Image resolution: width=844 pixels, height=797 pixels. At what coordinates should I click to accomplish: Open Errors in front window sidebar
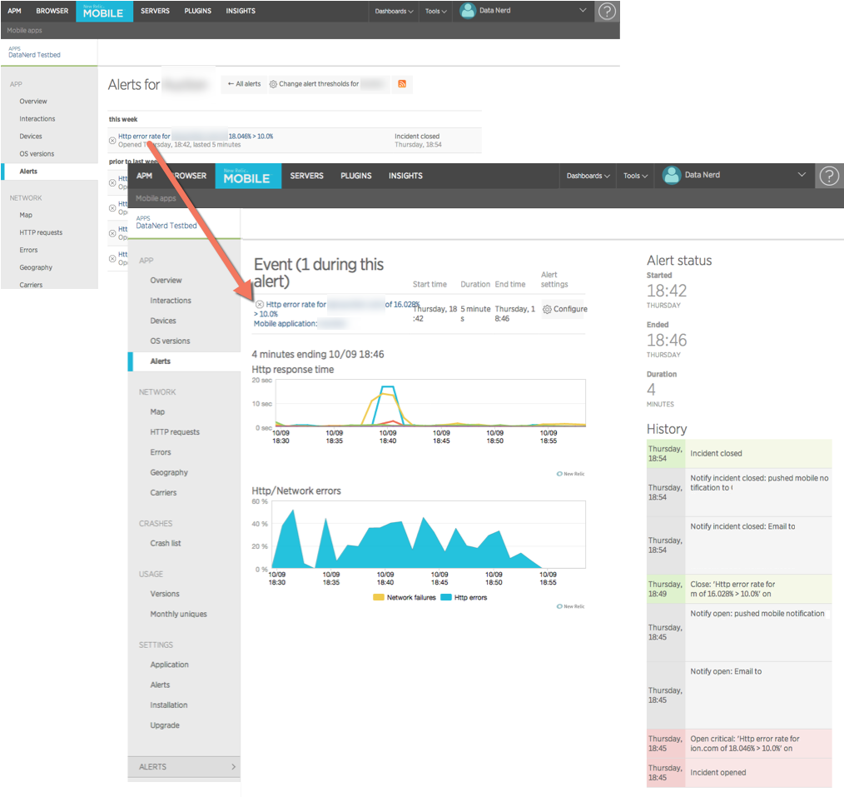click(x=161, y=452)
